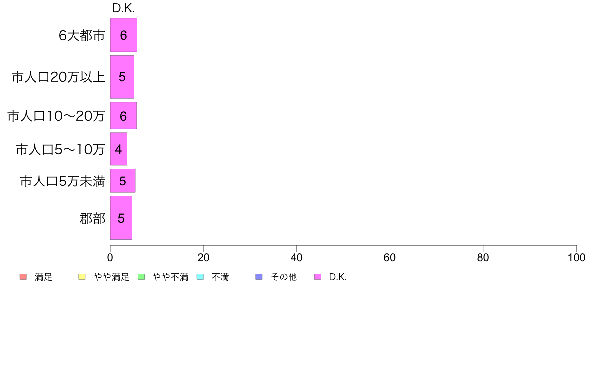The height and width of the screenshot is (365, 590).
Task: Click the やや満足 yellow legend swatch
Action: [x=82, y=277]
